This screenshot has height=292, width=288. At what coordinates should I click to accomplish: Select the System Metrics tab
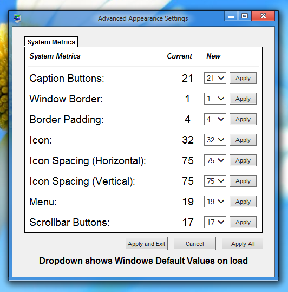(x=51, y=42)
